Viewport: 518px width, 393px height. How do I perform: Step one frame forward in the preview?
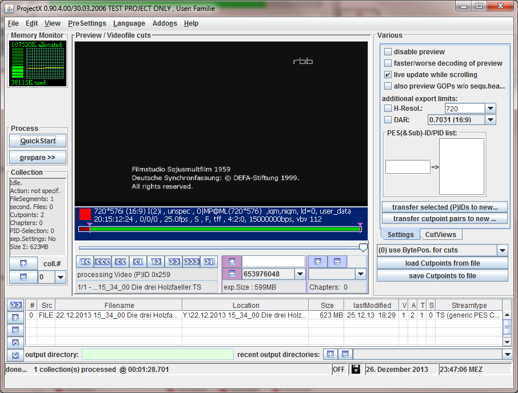coord(155,262)
